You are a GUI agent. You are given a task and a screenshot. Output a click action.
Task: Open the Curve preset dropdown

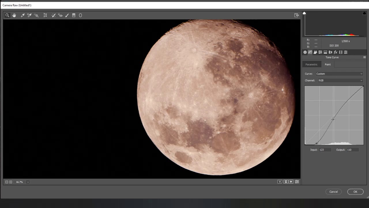click(339, 74)
